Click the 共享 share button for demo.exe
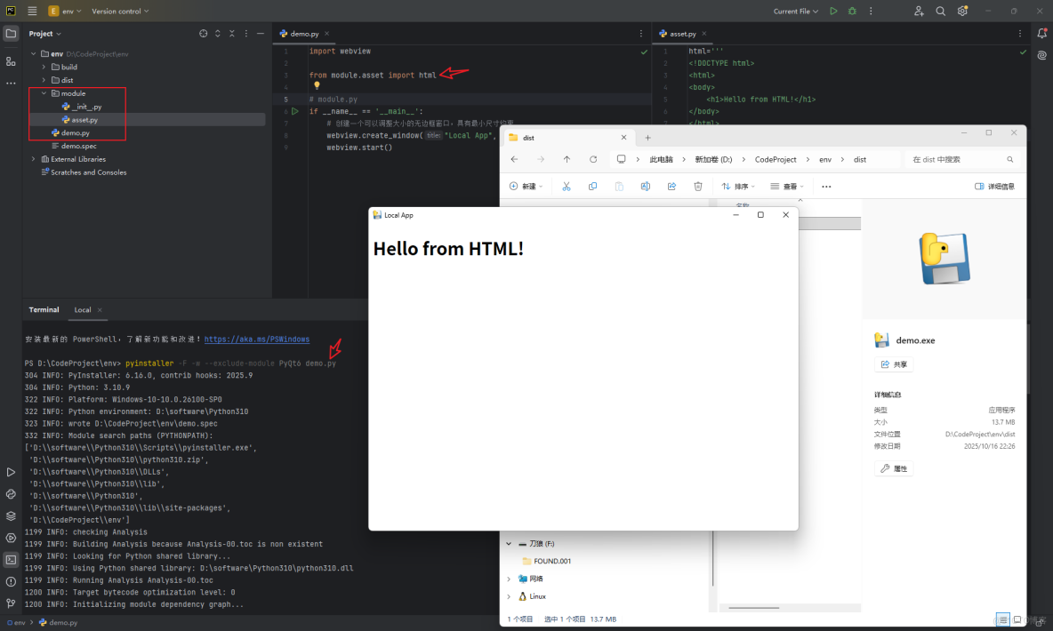1053x631 pixels. (x=894, y=364)
